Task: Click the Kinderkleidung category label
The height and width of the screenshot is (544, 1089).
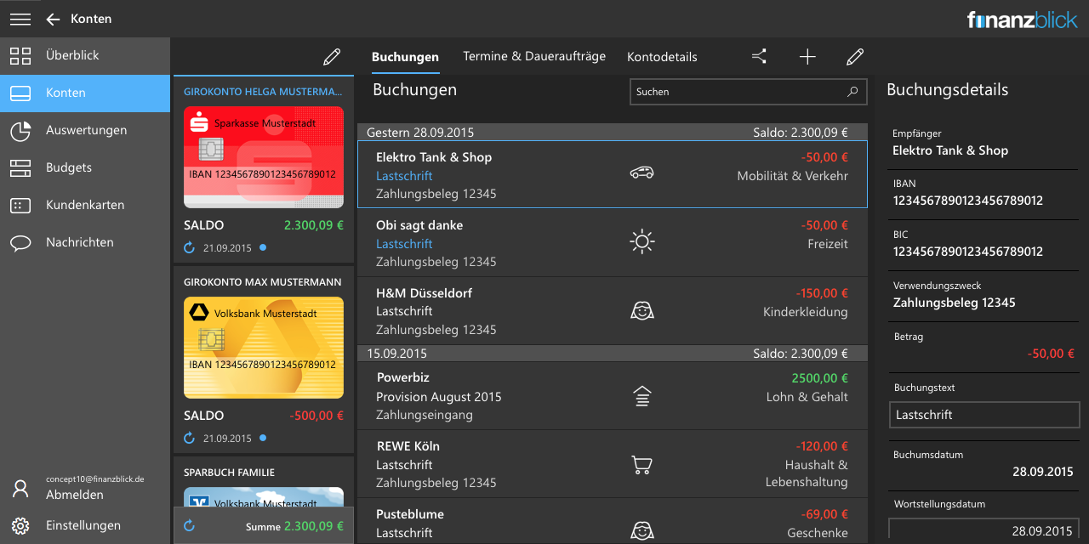Action: coord(806,312)
